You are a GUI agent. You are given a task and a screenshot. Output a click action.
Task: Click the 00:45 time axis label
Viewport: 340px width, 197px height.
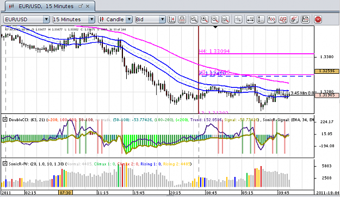(x=212, y=193)
